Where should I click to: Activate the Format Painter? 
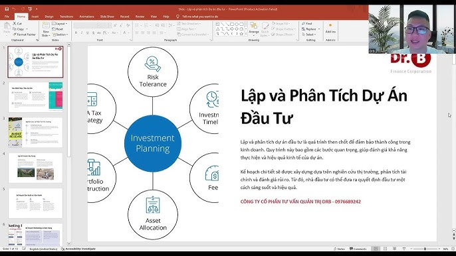tap(24, 34)
